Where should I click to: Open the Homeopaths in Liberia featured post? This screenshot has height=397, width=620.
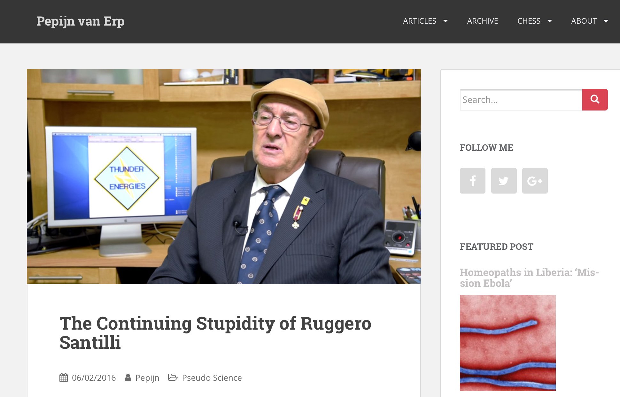(529, 278)
